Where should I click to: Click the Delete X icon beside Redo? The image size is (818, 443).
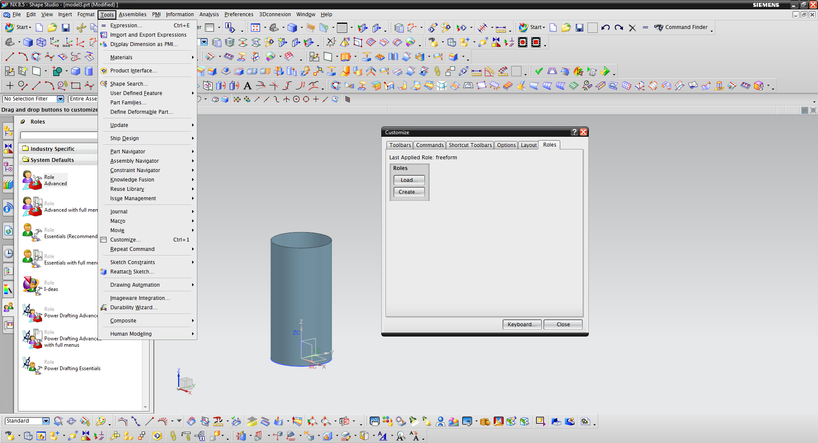click(632, 28)
